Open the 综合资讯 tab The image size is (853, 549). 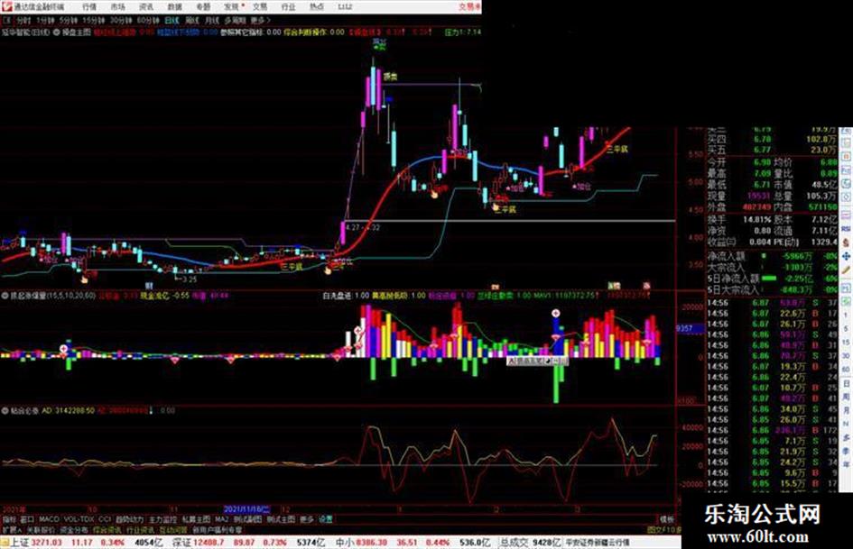point(107,529)
